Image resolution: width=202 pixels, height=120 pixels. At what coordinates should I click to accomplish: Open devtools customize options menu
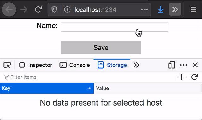click(184, 65)
